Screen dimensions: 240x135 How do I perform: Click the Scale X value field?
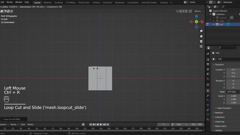233,96
